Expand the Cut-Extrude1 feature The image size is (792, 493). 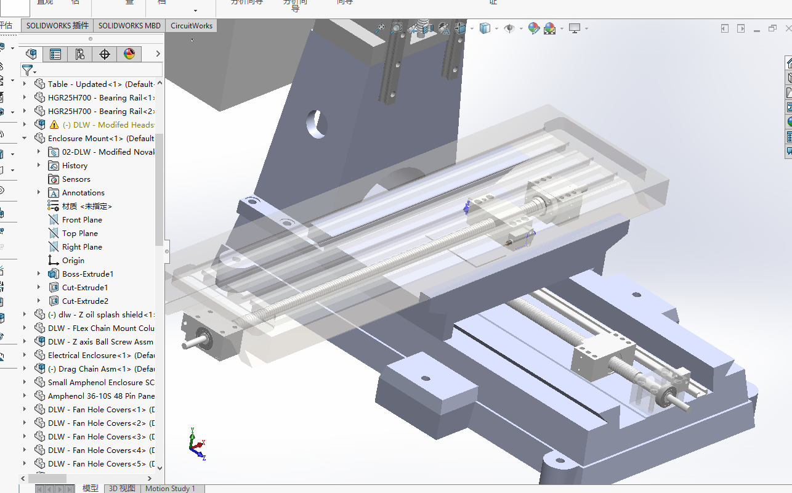tap(39, 287)
